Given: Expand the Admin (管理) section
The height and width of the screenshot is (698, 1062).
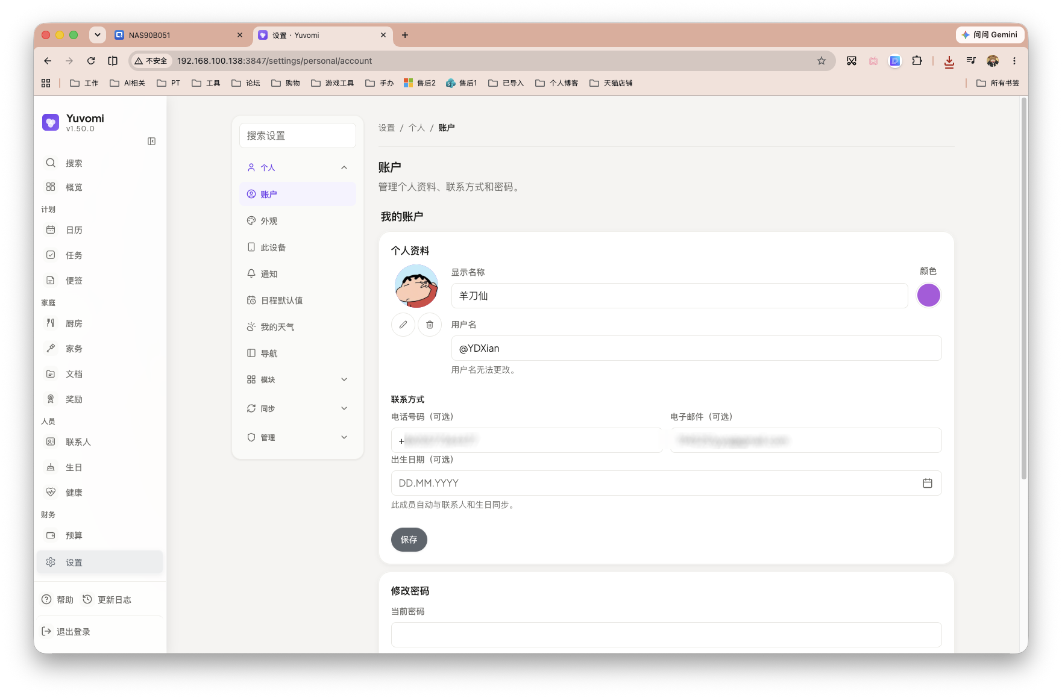Looking at the screenshot, I should point(298,437).
